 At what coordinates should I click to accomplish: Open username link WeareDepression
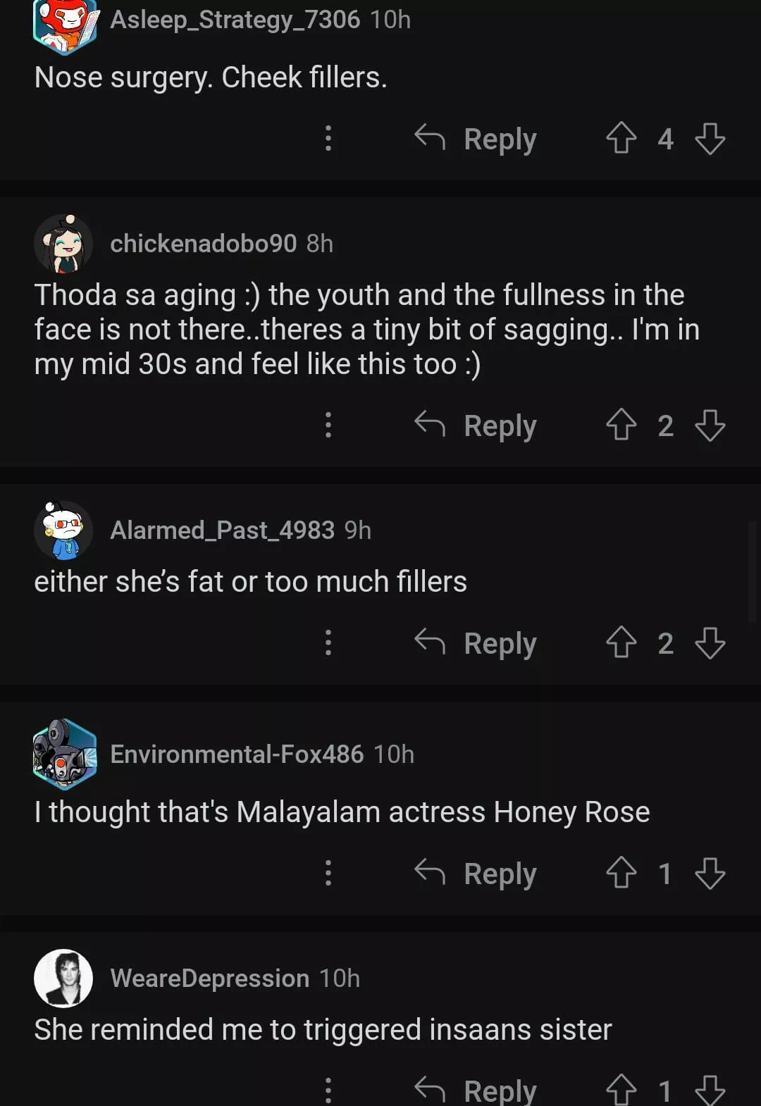point(209,978)
